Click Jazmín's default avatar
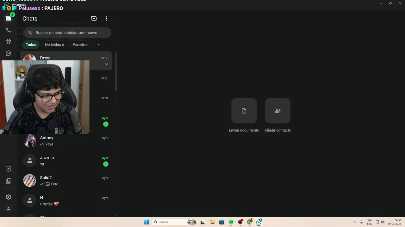The width and height of the screenshot is (405, 227). pyautogui.click(x=30, y=161)
